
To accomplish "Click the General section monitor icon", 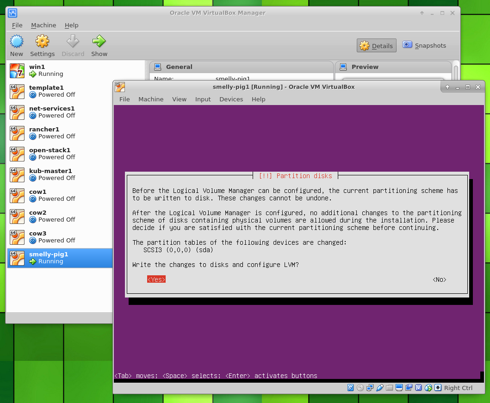I will tap(158, 67).
